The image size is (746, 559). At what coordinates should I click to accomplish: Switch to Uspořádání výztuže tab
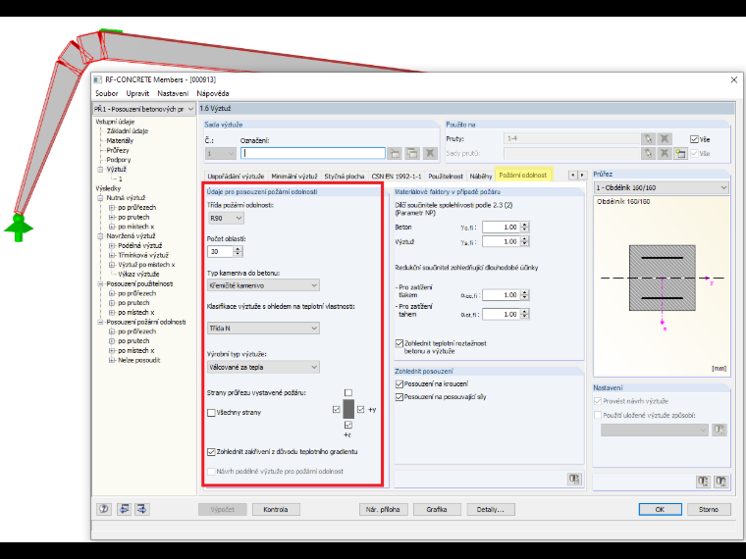[236, 176]
